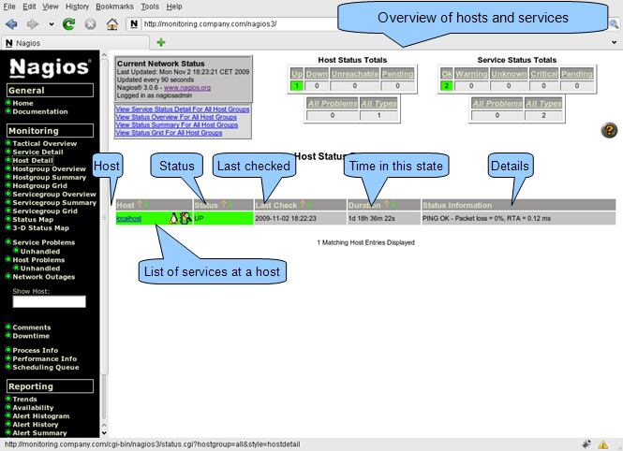Open www.nagios.org link
Image resolution: width=623 pixels, height=451 pixels.
pos(187,88)
